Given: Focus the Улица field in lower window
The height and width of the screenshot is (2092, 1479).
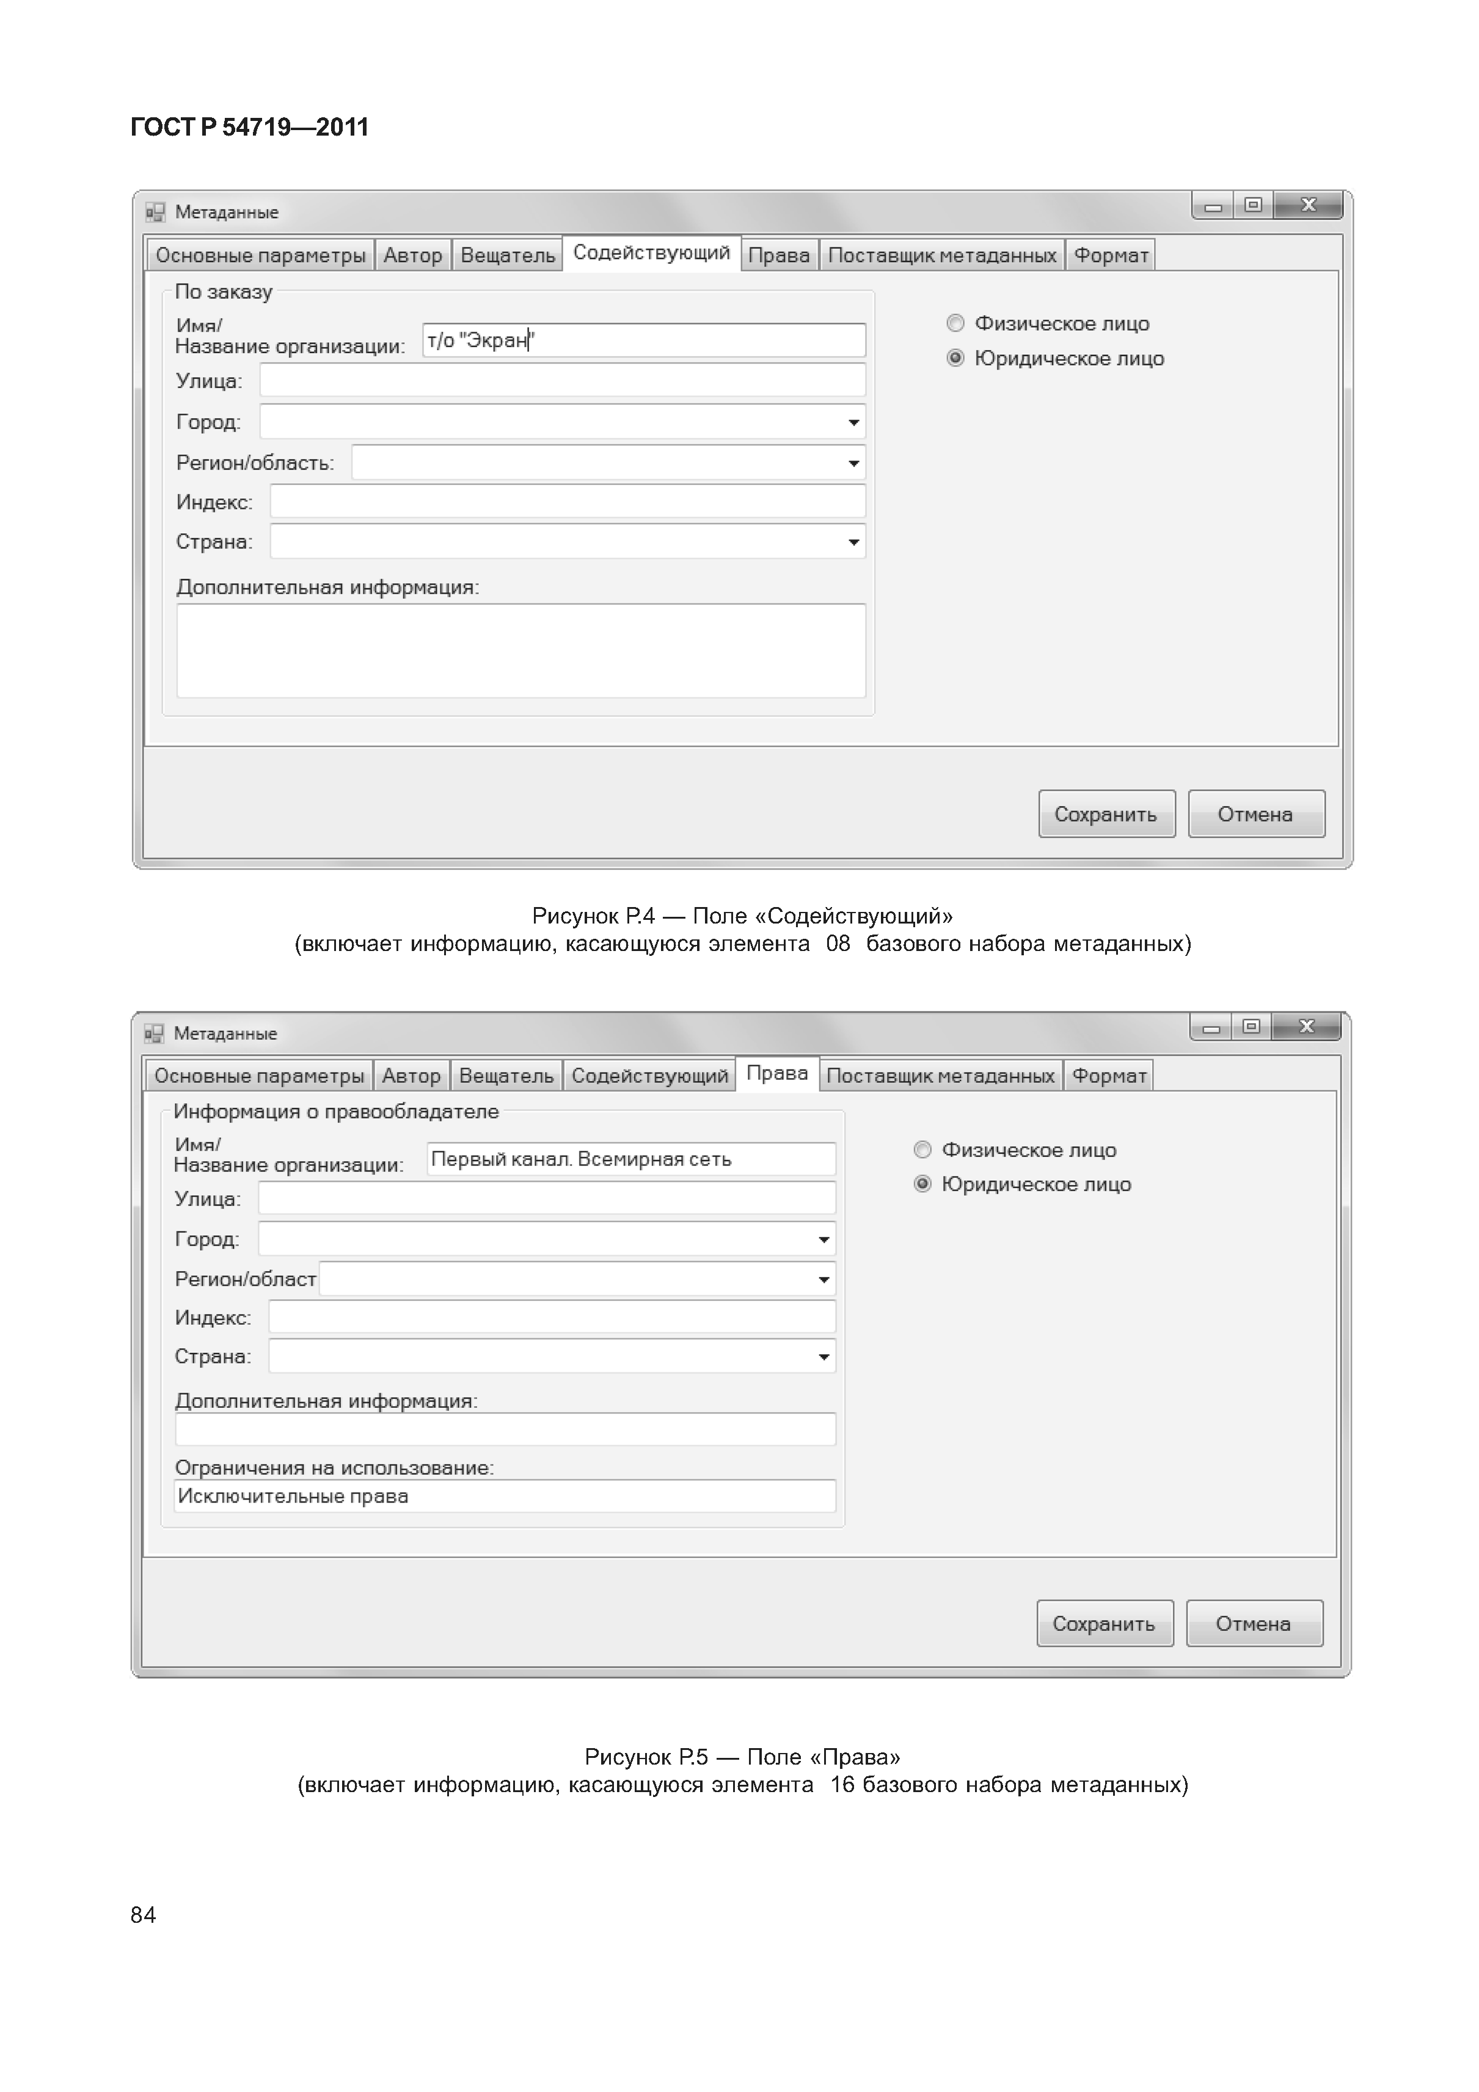Looking at the screenshot, I should tap(547, 1199).
